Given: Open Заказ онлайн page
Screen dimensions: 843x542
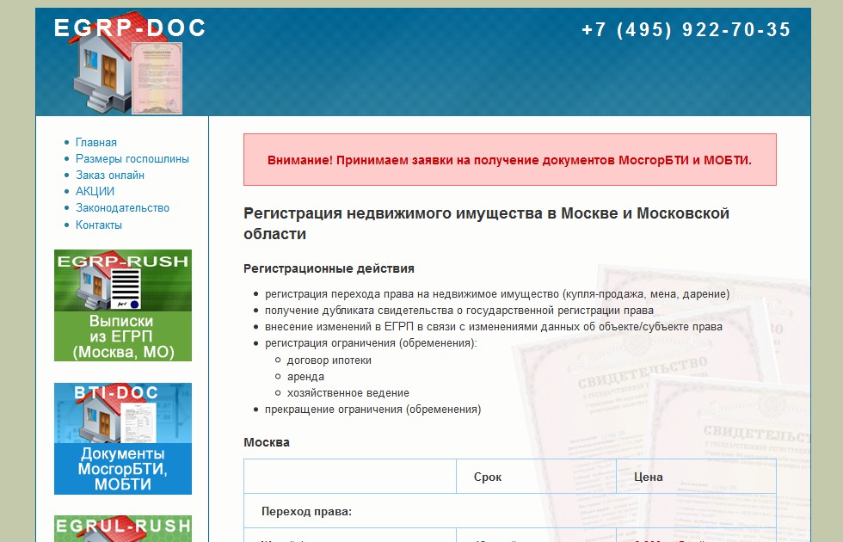Looking at the screenshot, I should [110, 176].
